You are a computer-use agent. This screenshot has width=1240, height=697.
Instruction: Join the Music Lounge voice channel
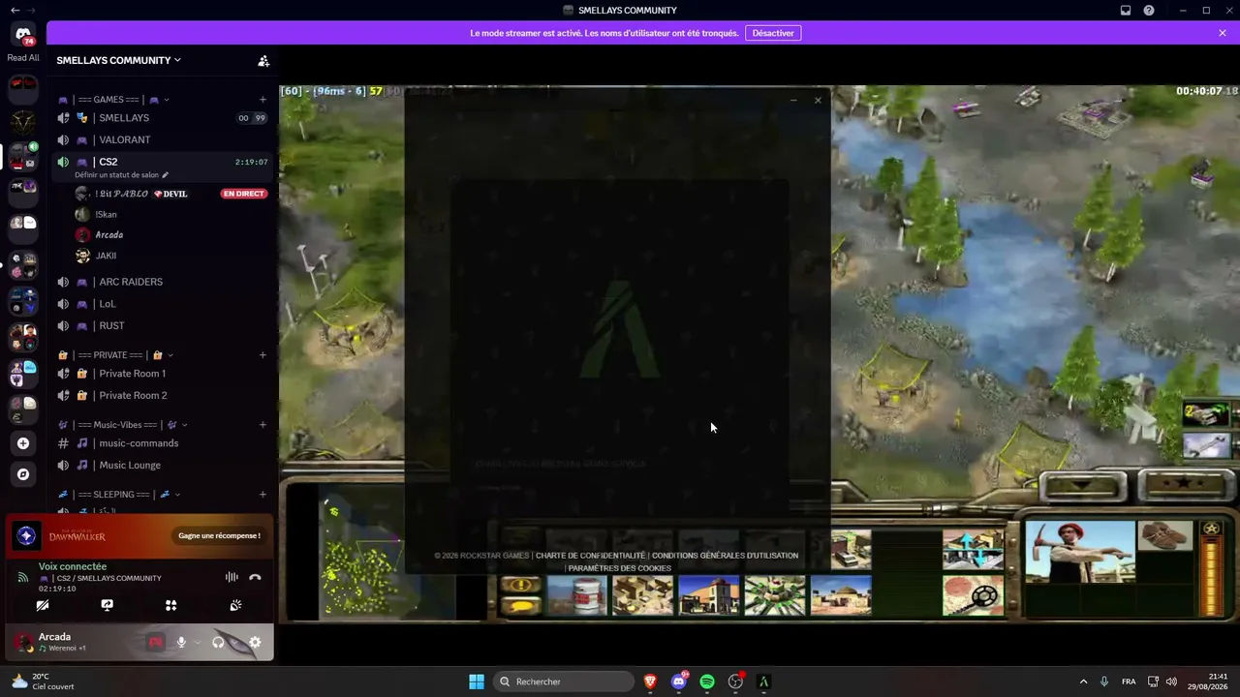point(163,466)
